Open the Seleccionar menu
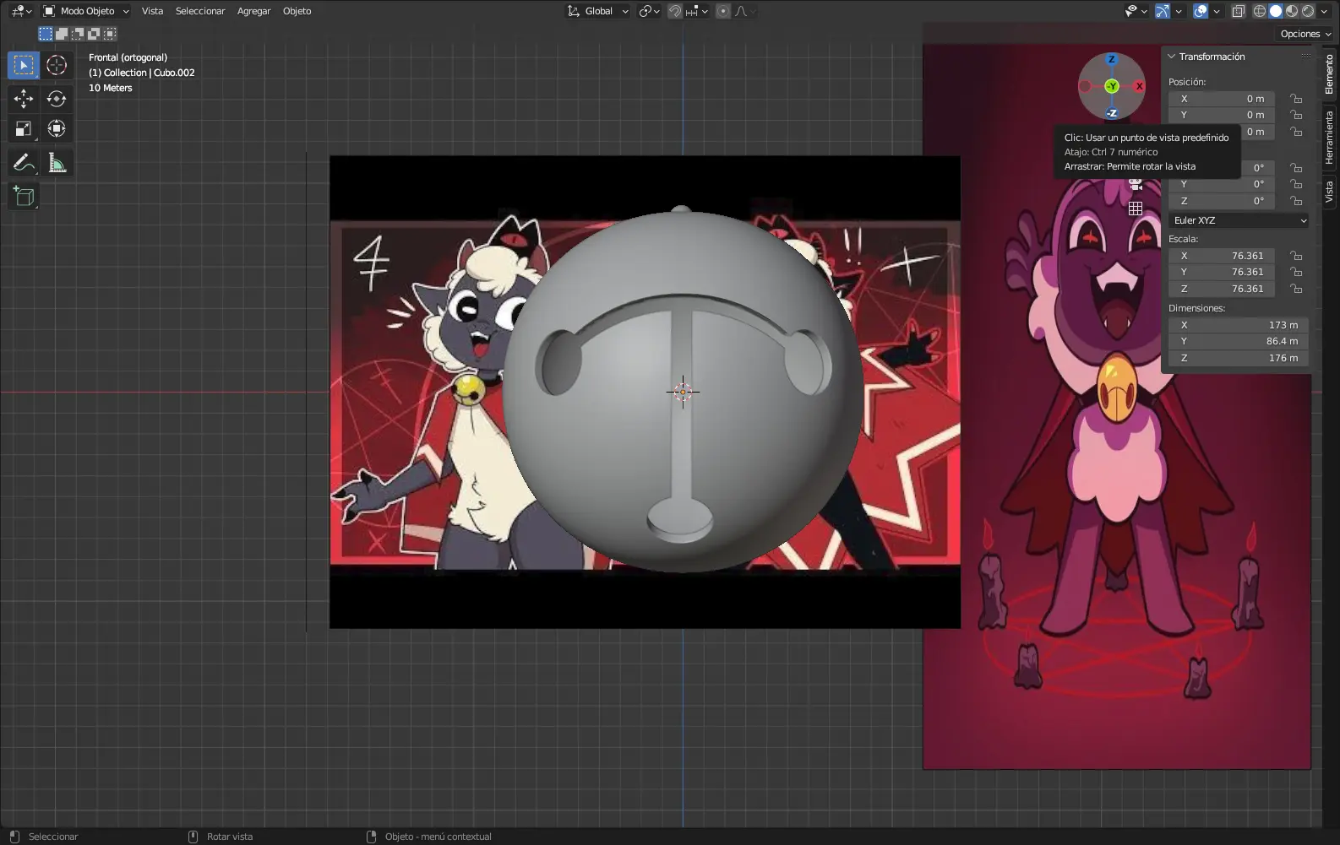This screenshot has height=845, width=1340. pos(200,11)
